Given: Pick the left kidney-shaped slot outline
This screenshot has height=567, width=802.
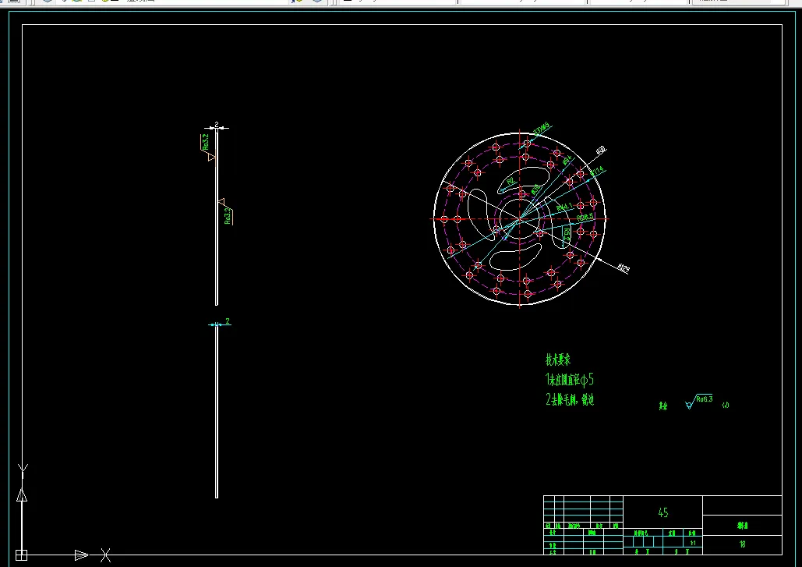Looking at the screenshot, I should (482, 214).
